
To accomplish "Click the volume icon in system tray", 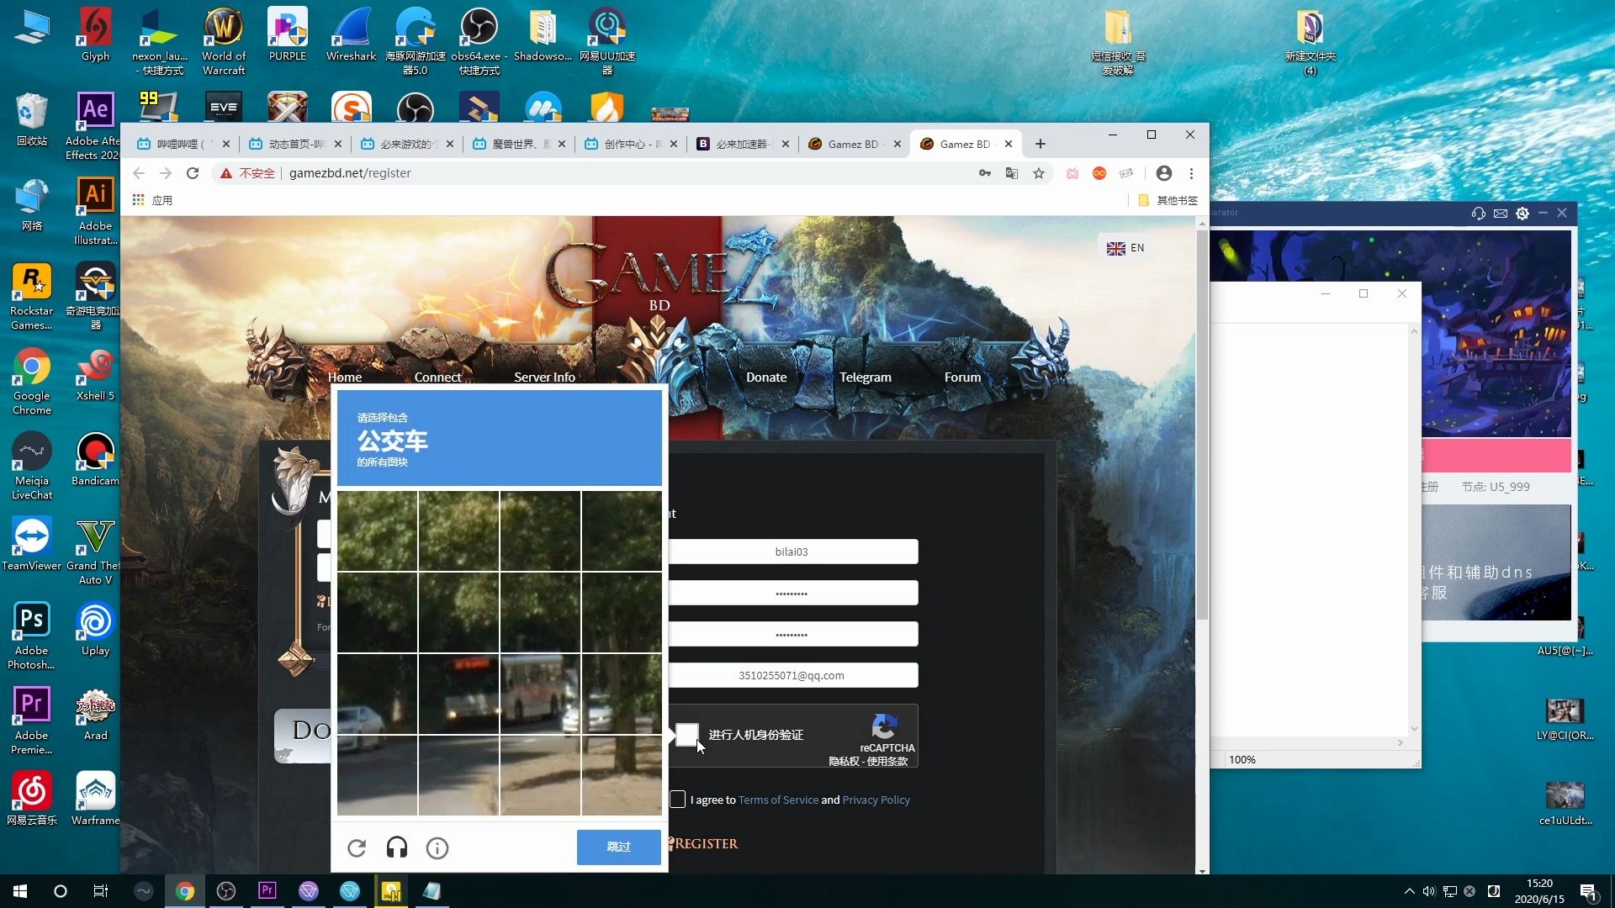I will coord(1429,891).
